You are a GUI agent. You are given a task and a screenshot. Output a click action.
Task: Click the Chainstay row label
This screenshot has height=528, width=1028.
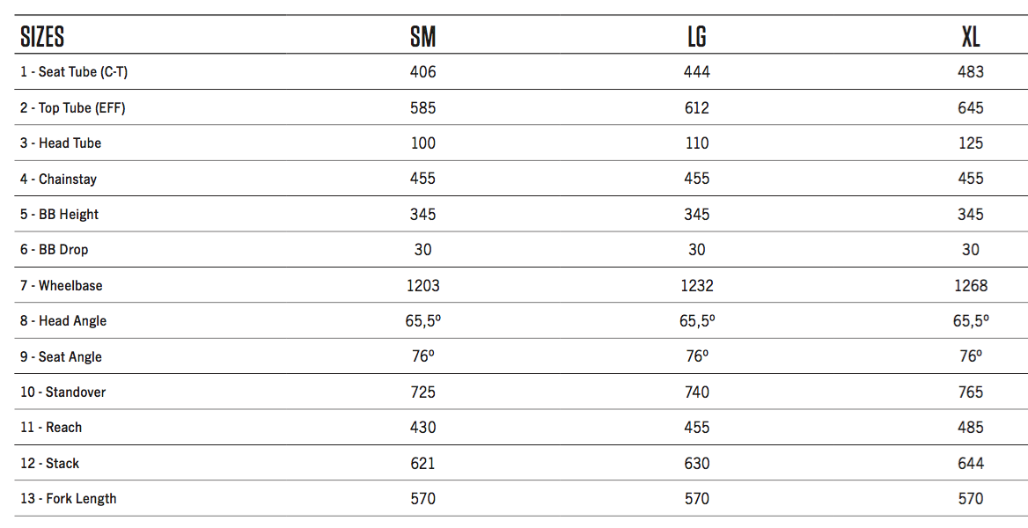[x=59, y=180]
